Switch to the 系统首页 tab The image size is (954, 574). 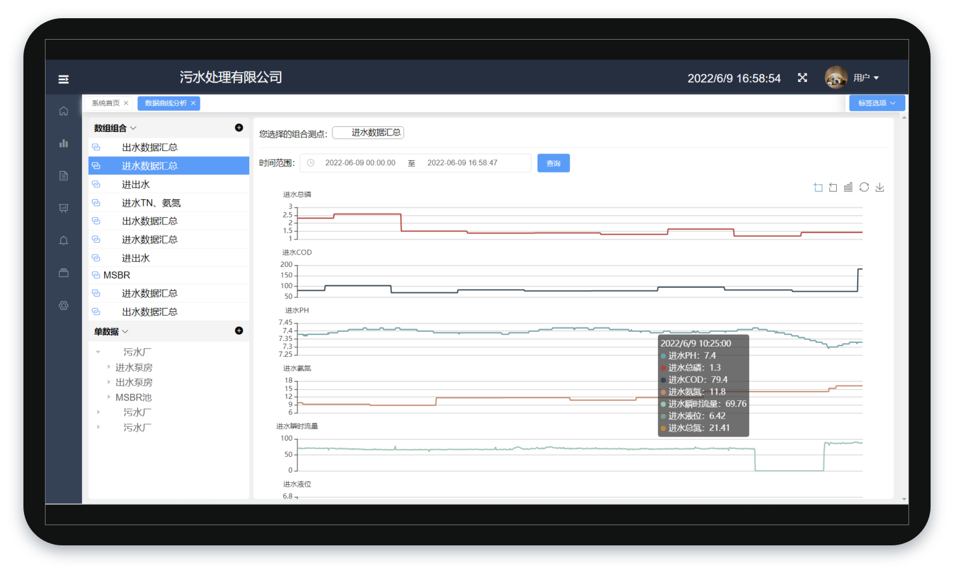click(x=105, y=103)
